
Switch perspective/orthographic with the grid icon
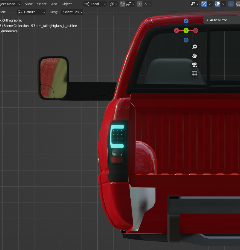pos(194,74)
